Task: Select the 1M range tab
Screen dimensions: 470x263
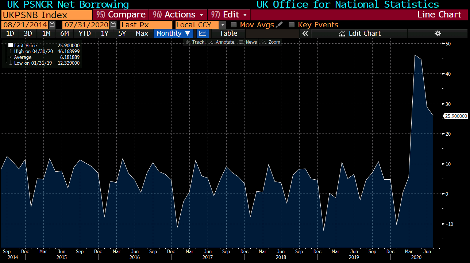Action: [x=46, y=33]
